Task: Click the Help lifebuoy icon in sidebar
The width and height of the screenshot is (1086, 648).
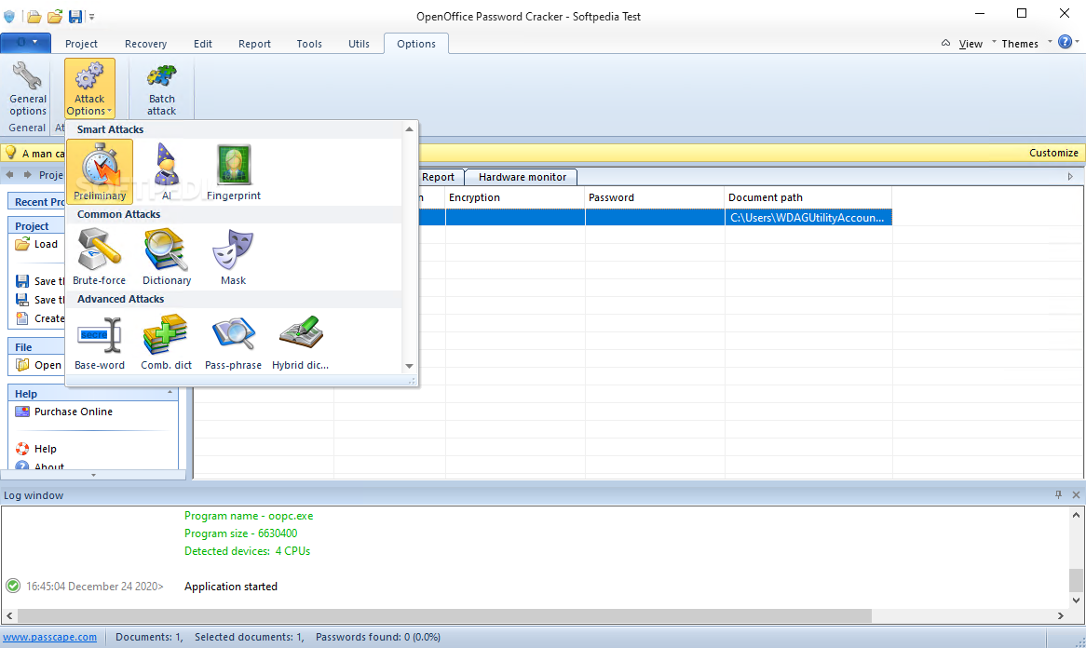Action: point(22,449)
